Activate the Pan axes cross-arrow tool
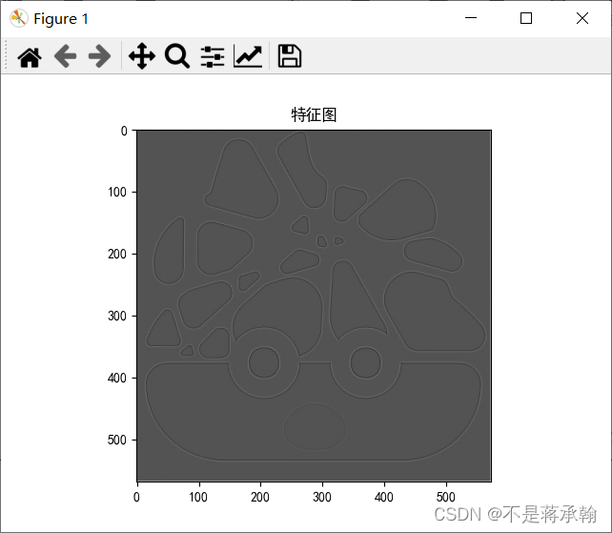 [x=142, y=56]
